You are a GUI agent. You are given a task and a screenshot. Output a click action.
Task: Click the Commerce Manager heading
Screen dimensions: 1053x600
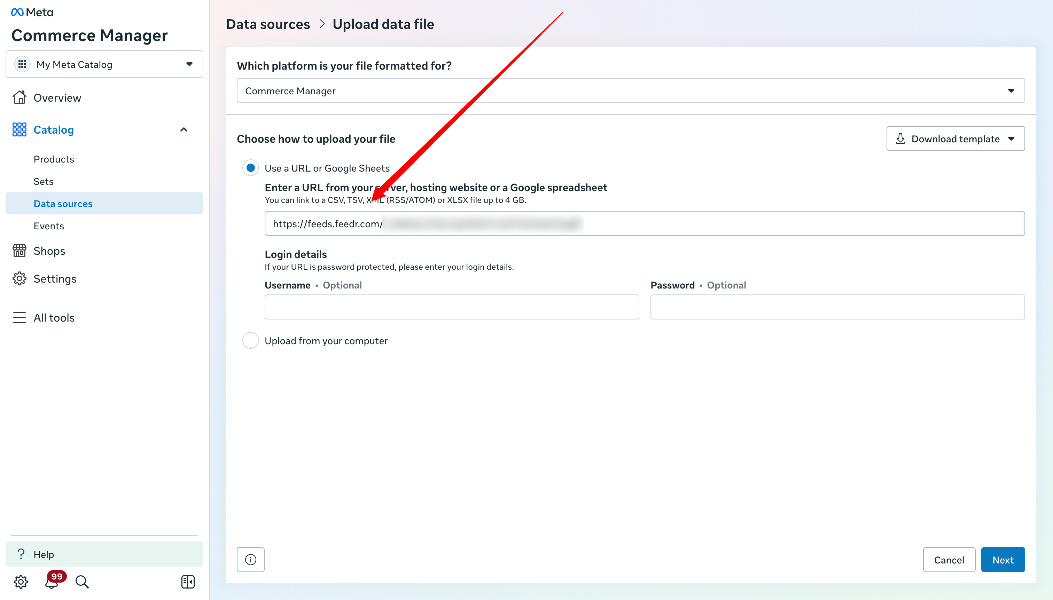pyautogui.click(x=89, y=35)
